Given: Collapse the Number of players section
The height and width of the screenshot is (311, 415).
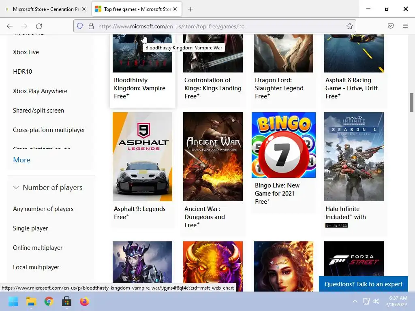Looking at the screenshot, I should pos(48,187).
